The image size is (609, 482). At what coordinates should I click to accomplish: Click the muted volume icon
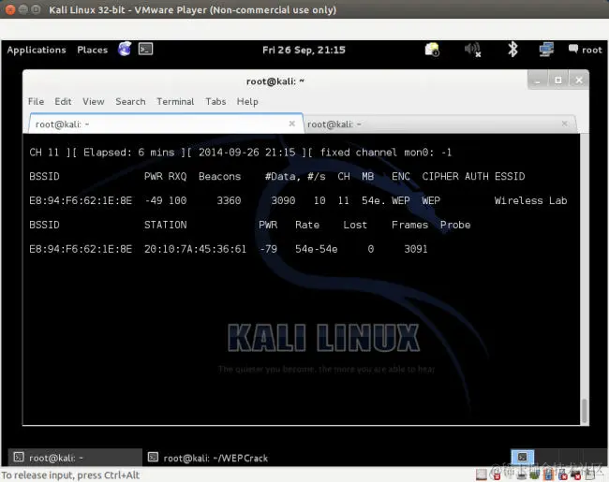pos(472,50)
